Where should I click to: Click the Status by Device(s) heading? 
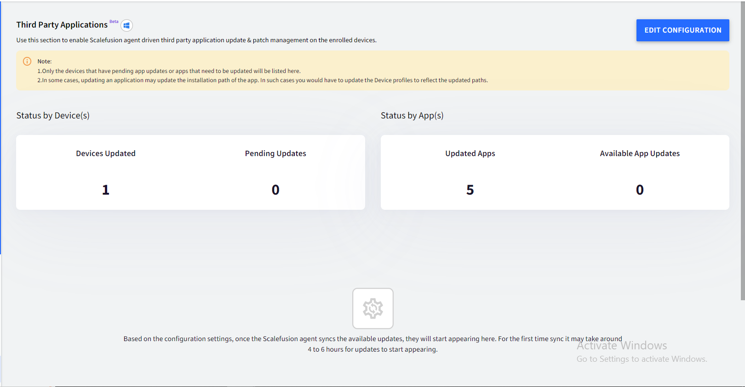tap(53, 116)
